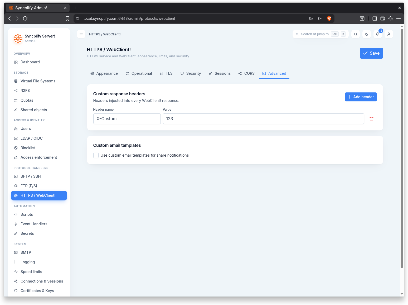The image size is (408, 305).
Task: Go to Speed limits
Action: [x=39, y=272]
